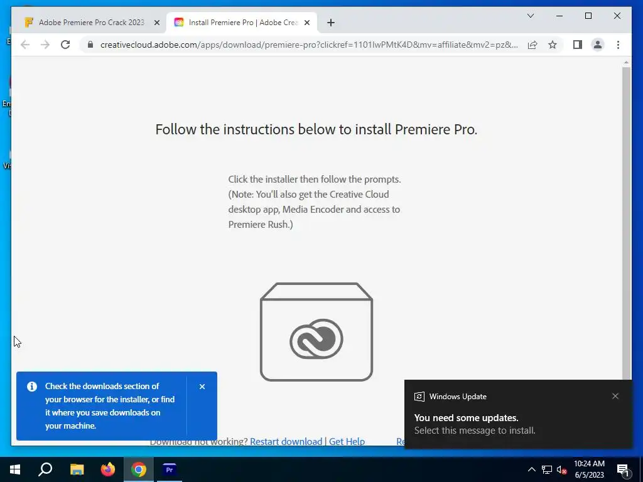Show hidden system tray icons
The image size is (643, 482).
tap(531, 469)
